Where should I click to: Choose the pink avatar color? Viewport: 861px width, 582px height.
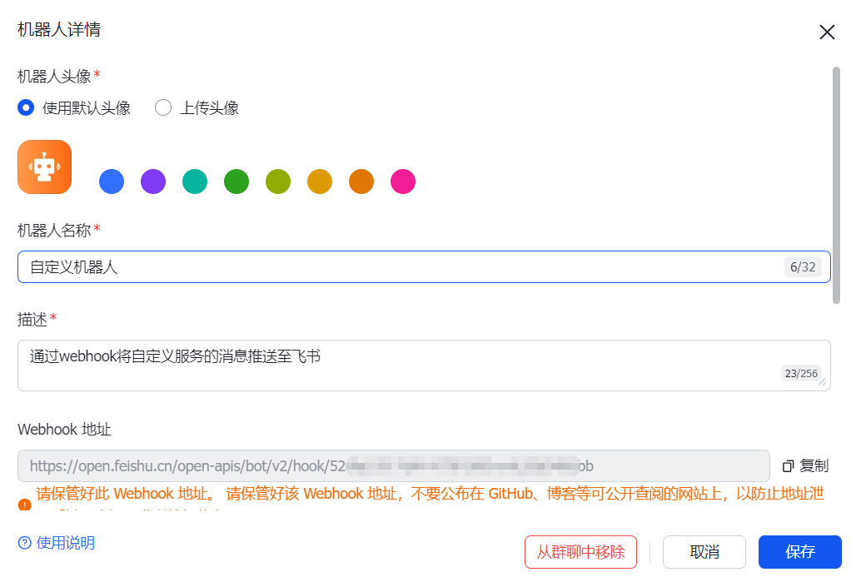(403, 182)
